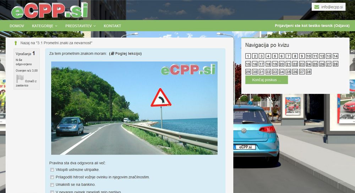
Task: Click the info@ecpp.si email address
Action: [332, 7]
